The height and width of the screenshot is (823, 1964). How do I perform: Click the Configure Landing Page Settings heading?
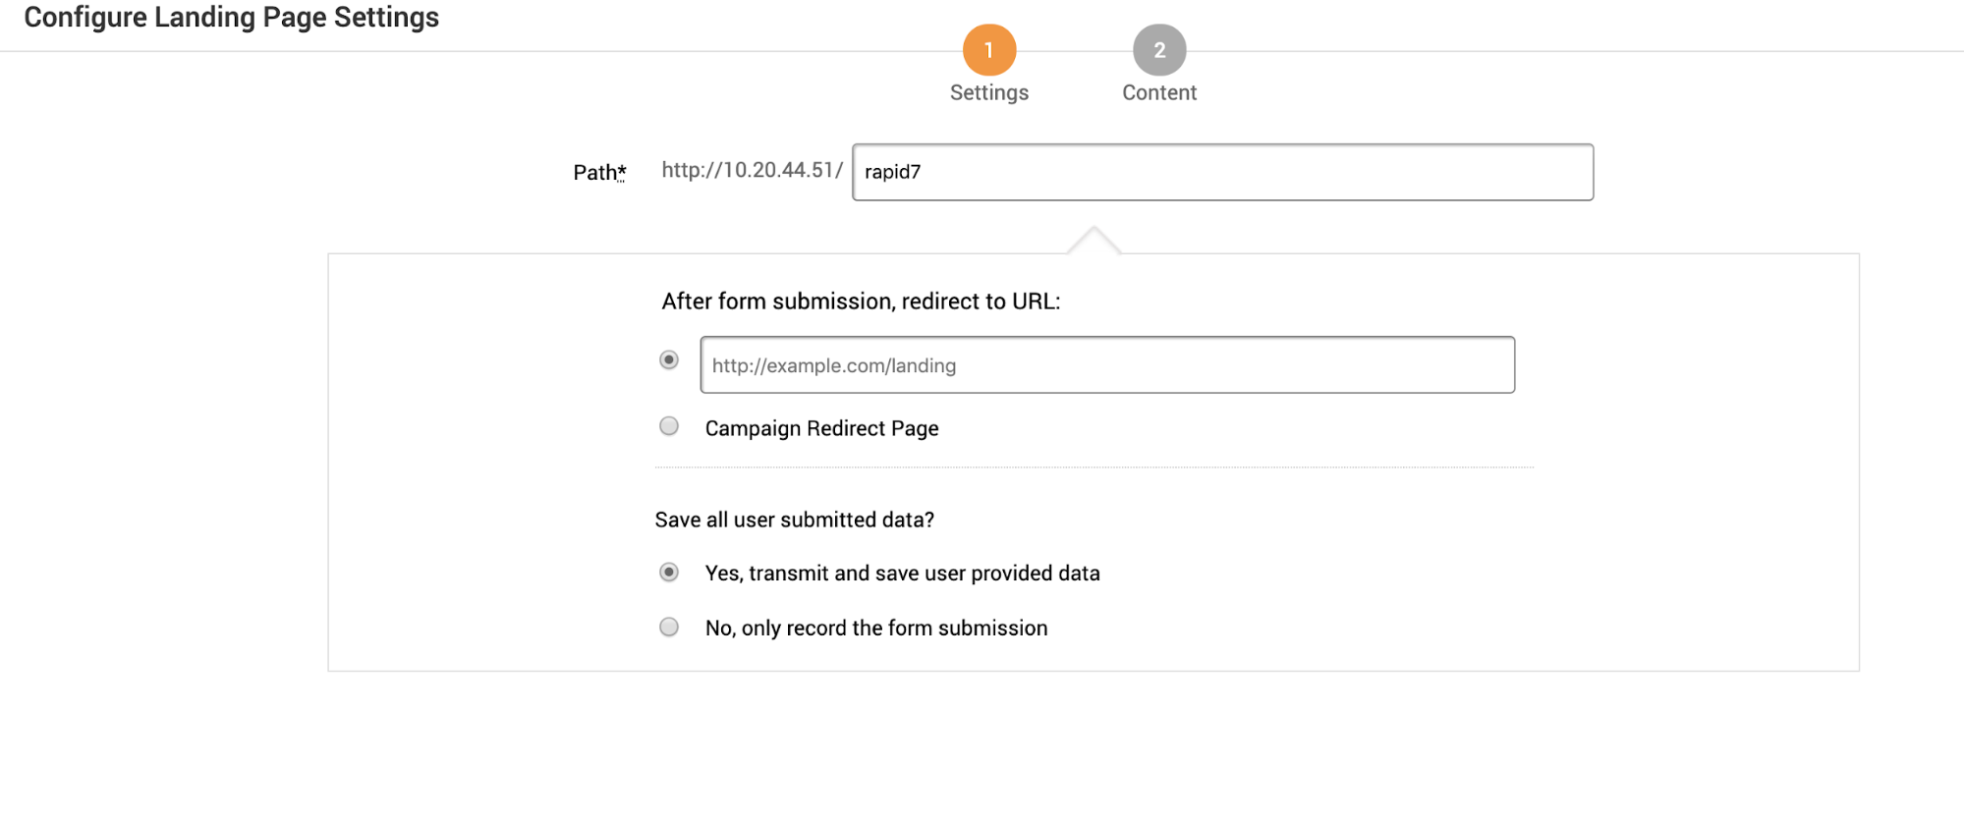[x=231, y=18]
